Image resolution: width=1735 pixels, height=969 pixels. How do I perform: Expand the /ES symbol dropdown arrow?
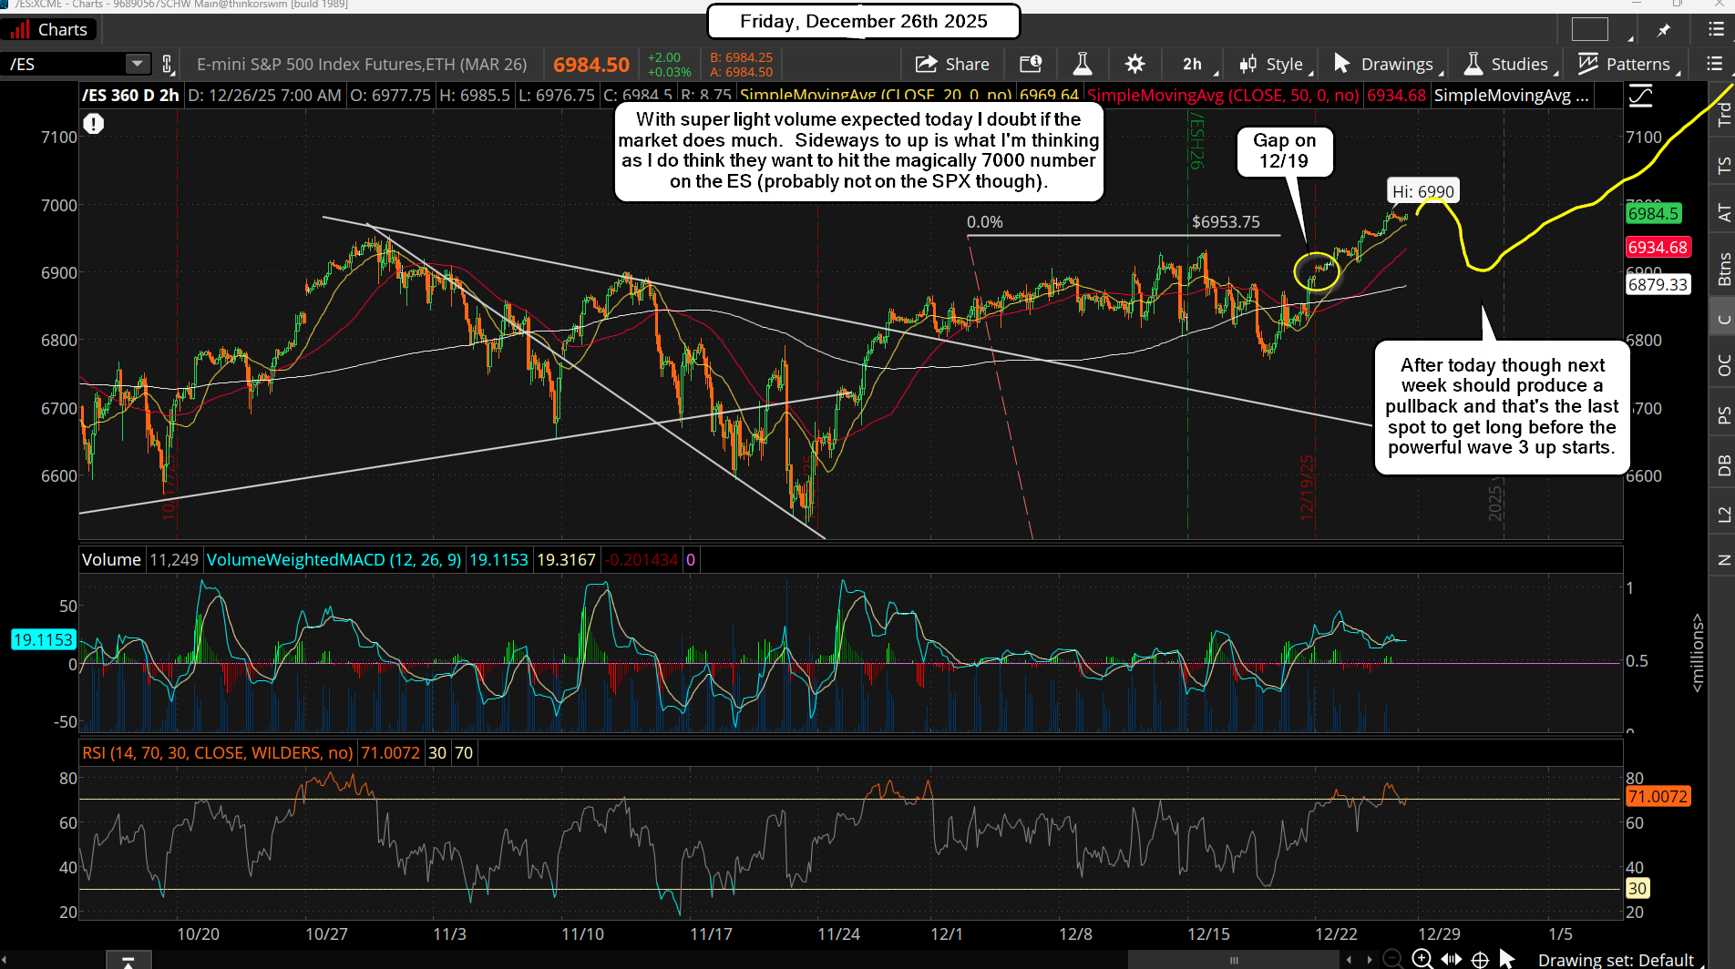(x=137, y=64)
